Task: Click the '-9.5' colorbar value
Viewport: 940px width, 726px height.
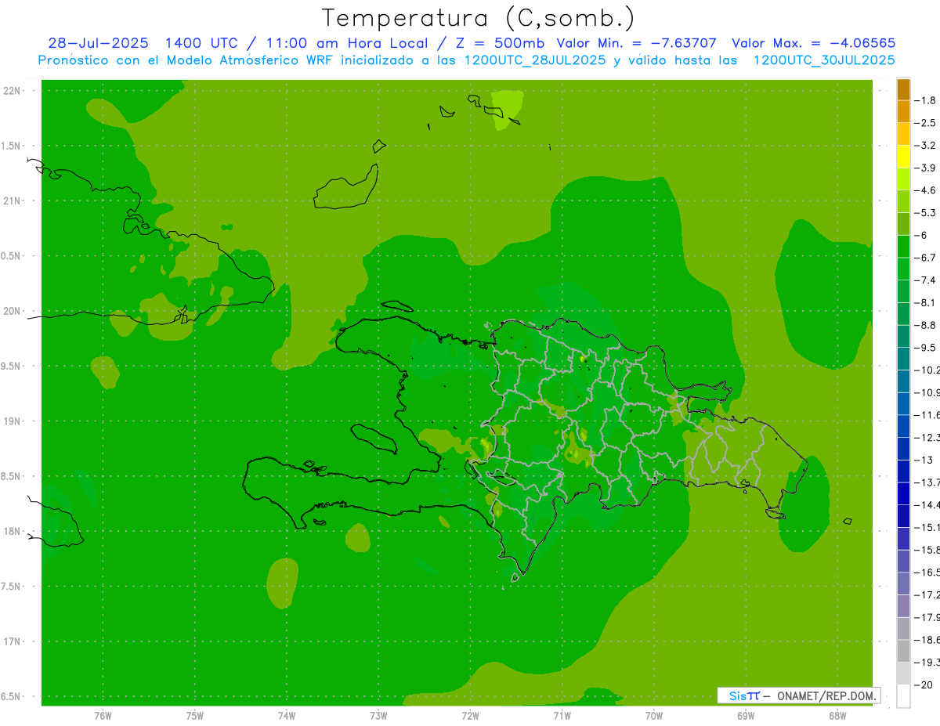Action: pos(925,348)
